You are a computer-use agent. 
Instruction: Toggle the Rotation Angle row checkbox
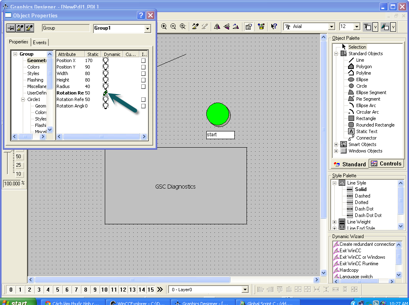coord(143,106)
